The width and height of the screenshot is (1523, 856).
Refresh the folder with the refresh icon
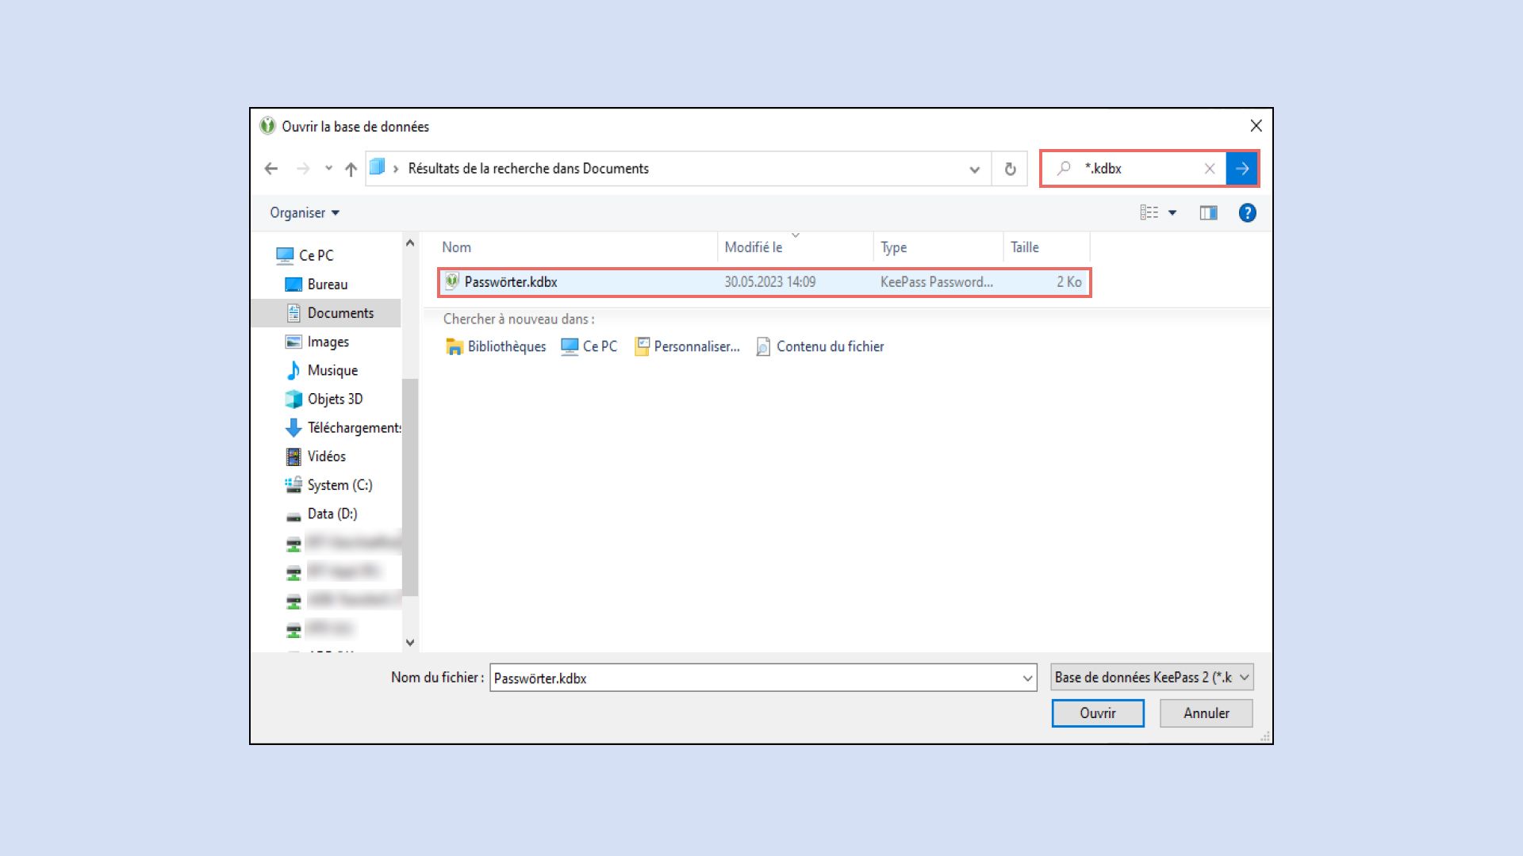point(1009,168)
